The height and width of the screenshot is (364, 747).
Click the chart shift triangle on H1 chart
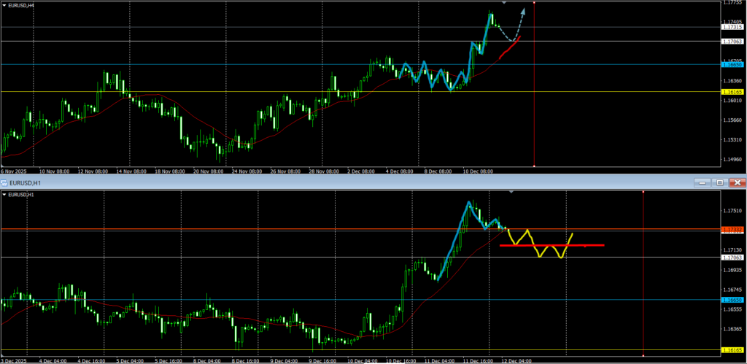coord(511,192)
